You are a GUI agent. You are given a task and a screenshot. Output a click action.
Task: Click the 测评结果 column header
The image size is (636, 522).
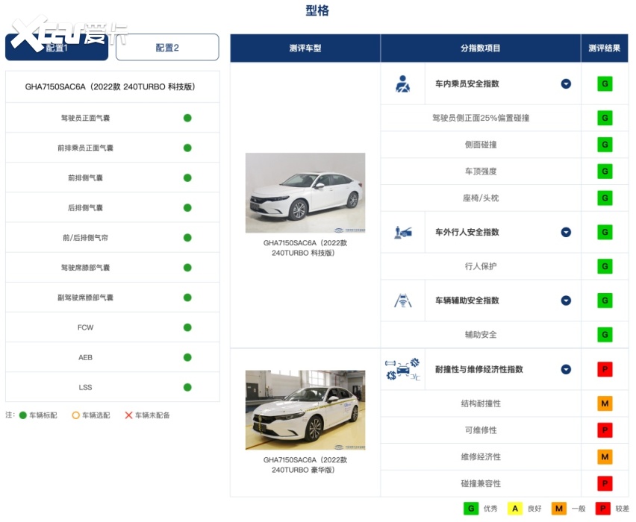click(x=604, y=48)
